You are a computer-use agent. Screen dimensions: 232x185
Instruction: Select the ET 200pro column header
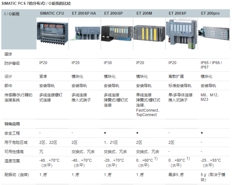click(210, 13)
